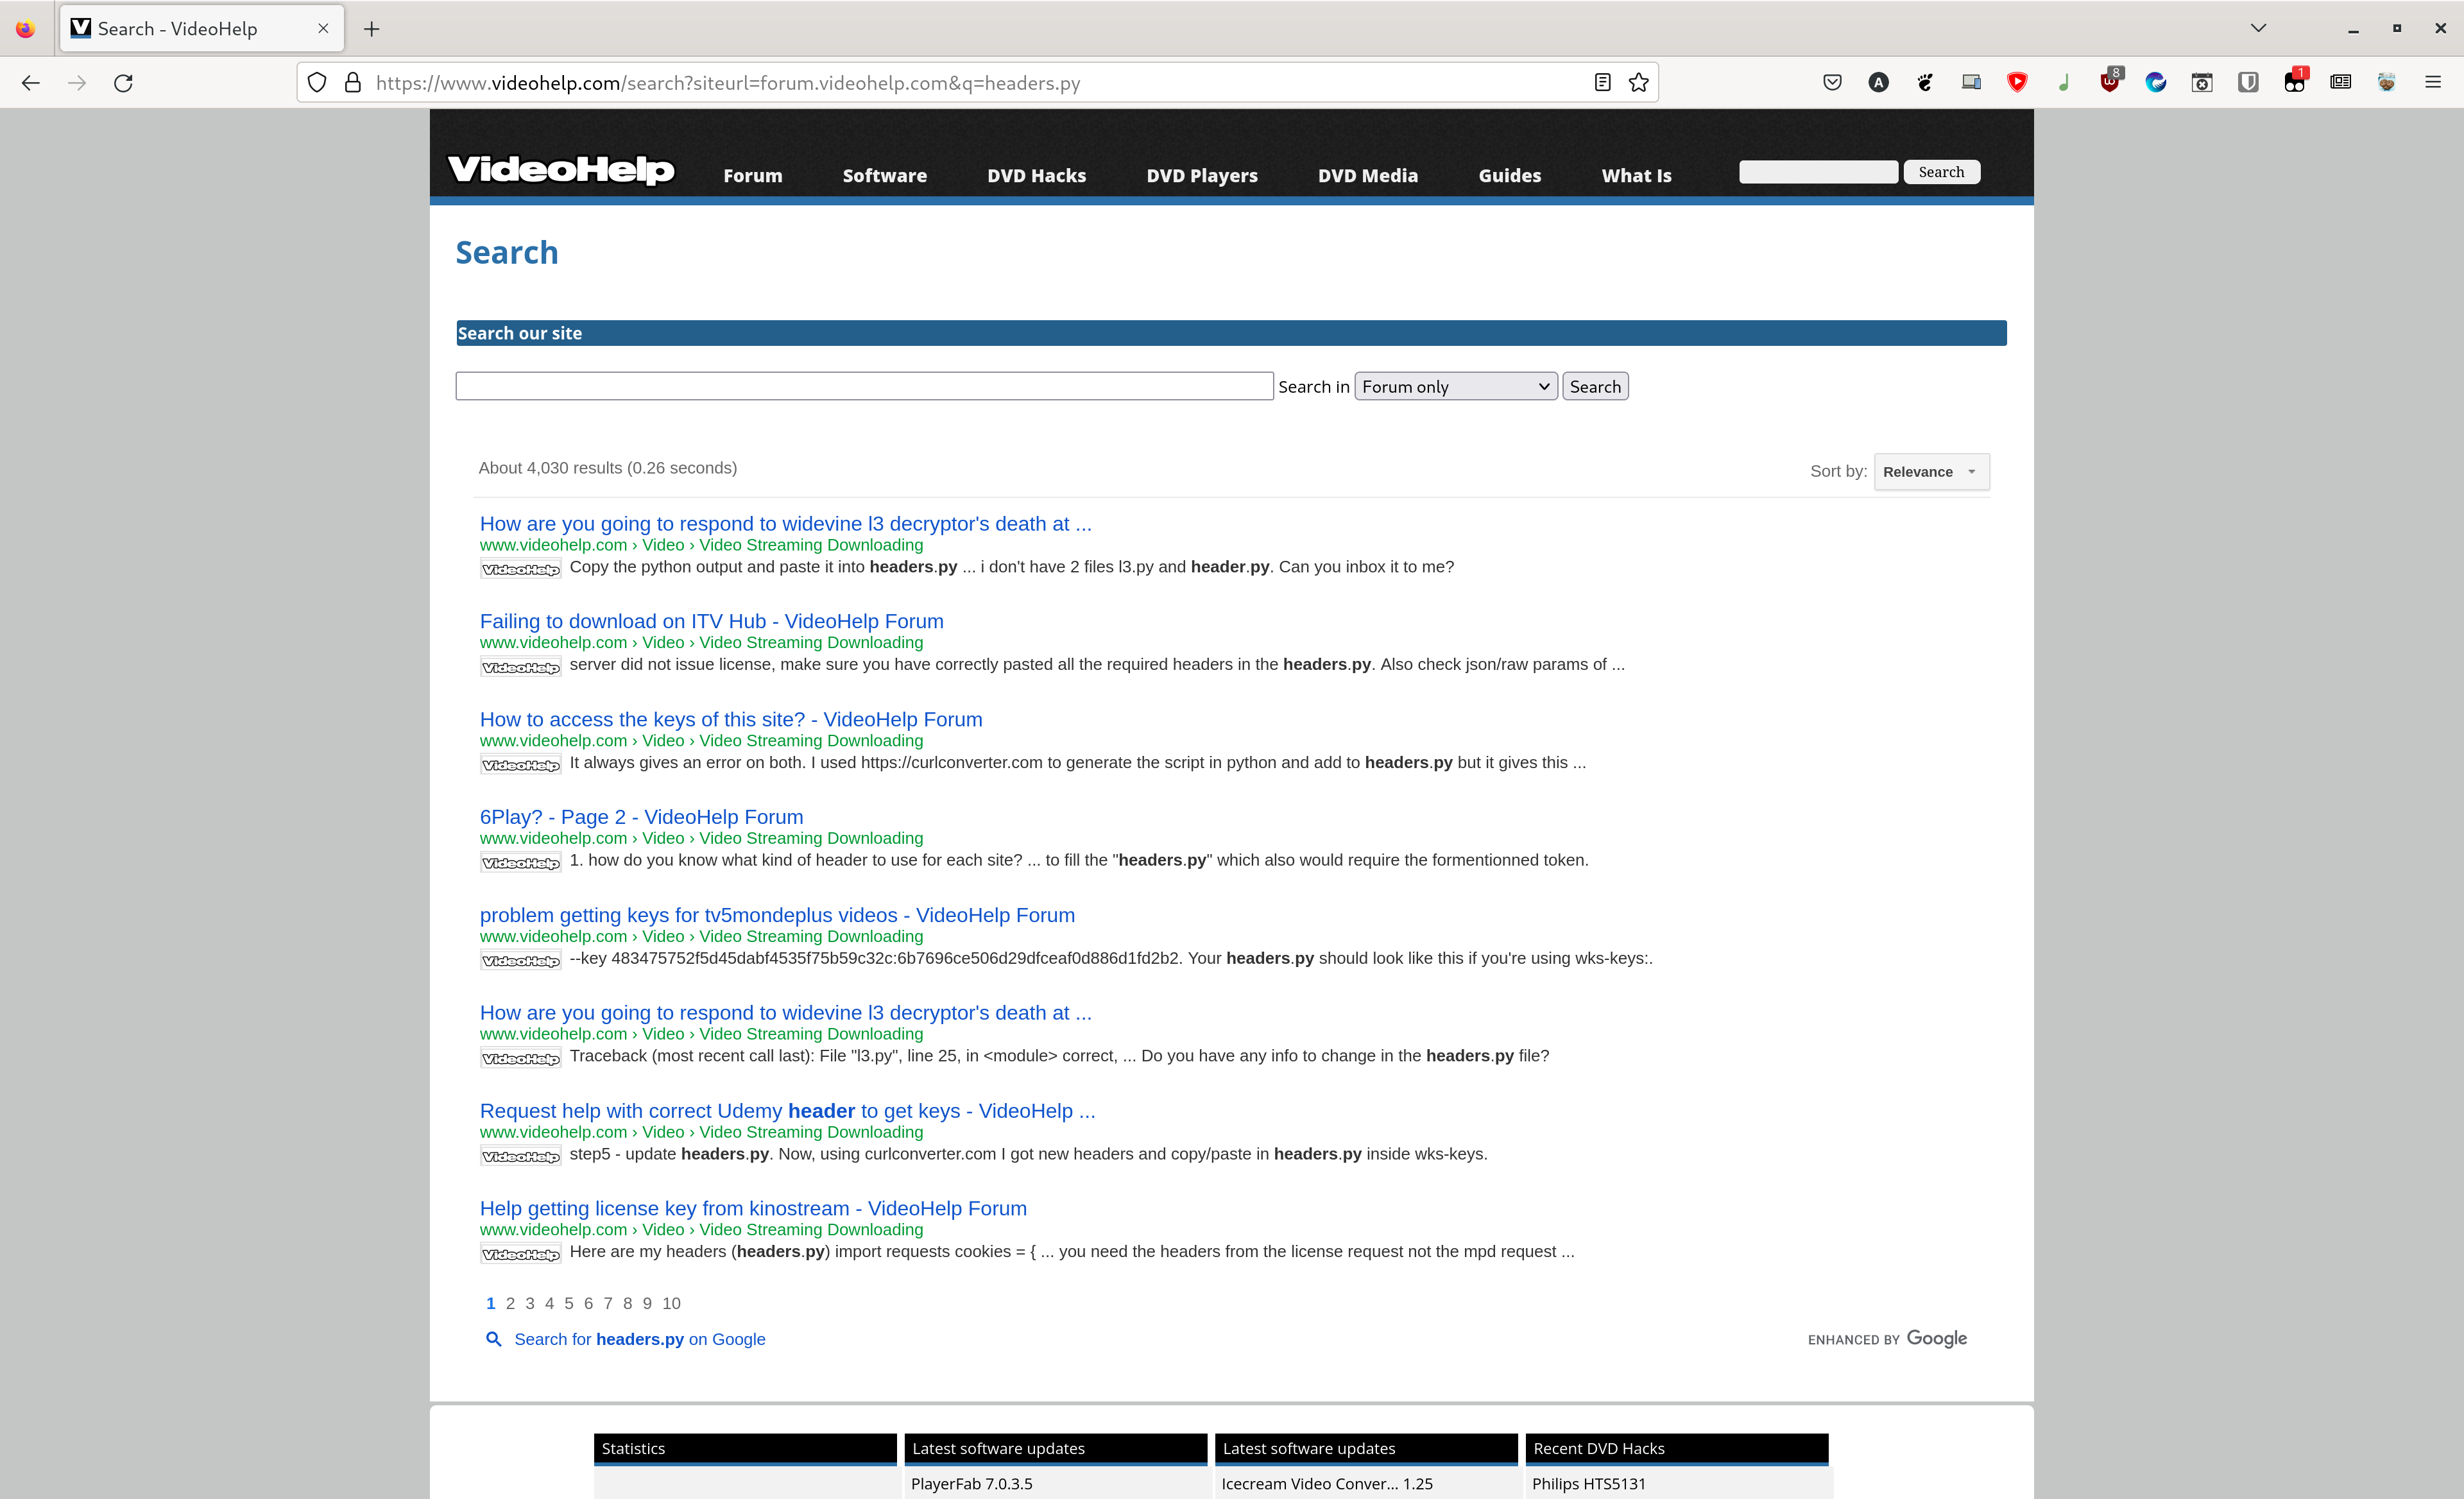Click the GNOME footprint extension icon
The height and width of the screenshot is (1499, 2464).
[x=1925, y=83]
